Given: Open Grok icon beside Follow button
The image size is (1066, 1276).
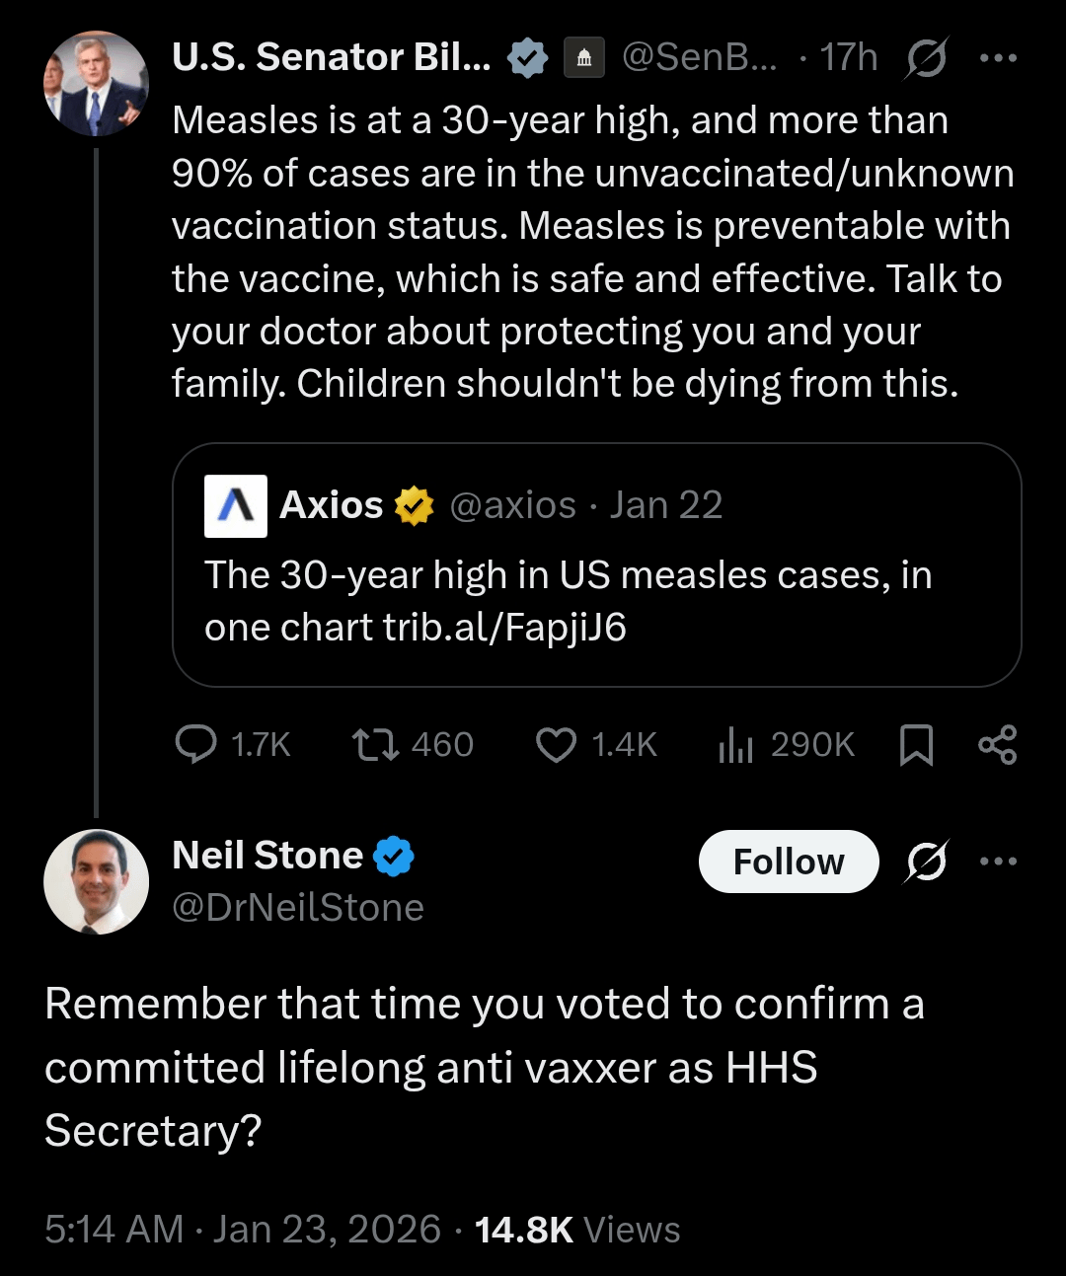Looking at the screenshot, I should coord(926,862).
